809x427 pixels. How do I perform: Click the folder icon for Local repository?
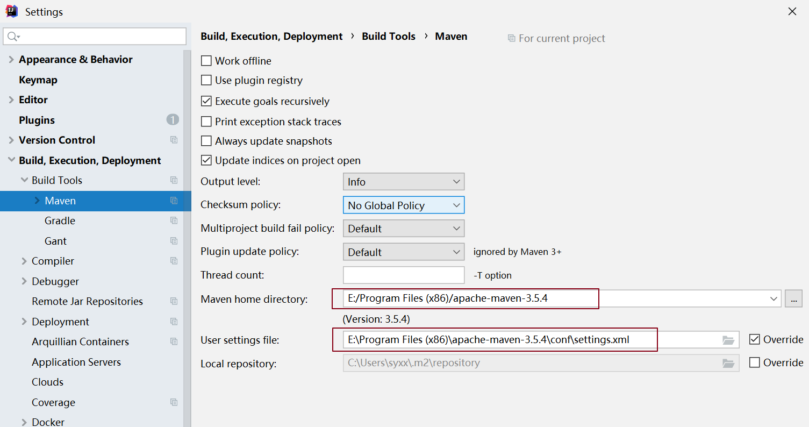tap(728, 363)
